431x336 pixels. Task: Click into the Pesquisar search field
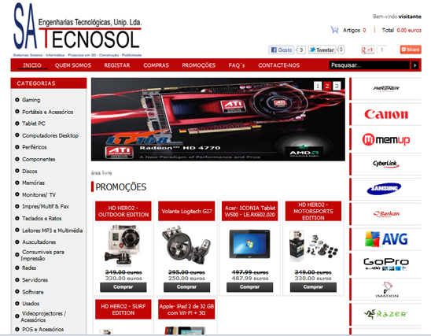click(369, 65)
